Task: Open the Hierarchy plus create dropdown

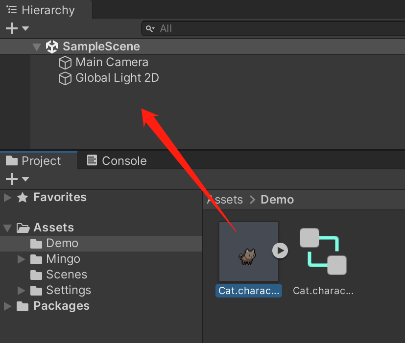Action: (17, 28)
